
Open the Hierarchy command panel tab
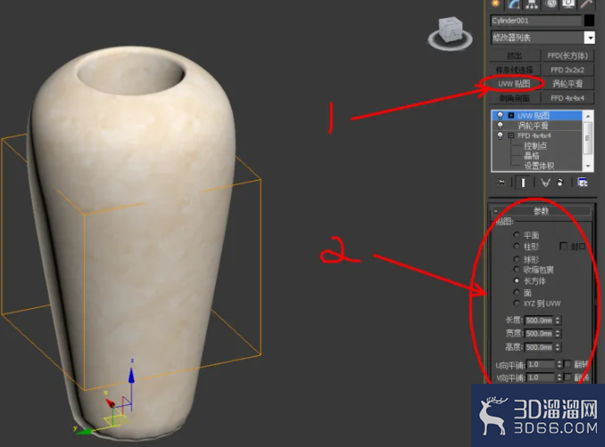532,4
